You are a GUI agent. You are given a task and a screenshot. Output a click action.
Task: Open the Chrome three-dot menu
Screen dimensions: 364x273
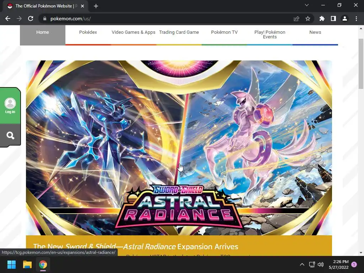pos(356,18)
